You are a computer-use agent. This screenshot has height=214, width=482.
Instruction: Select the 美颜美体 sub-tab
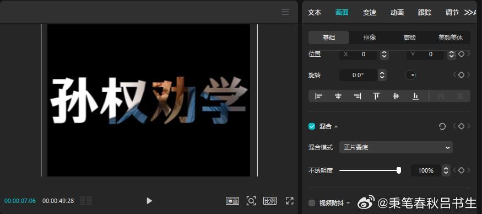(x=451, y=38)
